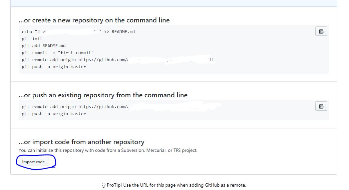Click the '>> README.md' text in echo line
349x190 pixels.
[119, 32]
